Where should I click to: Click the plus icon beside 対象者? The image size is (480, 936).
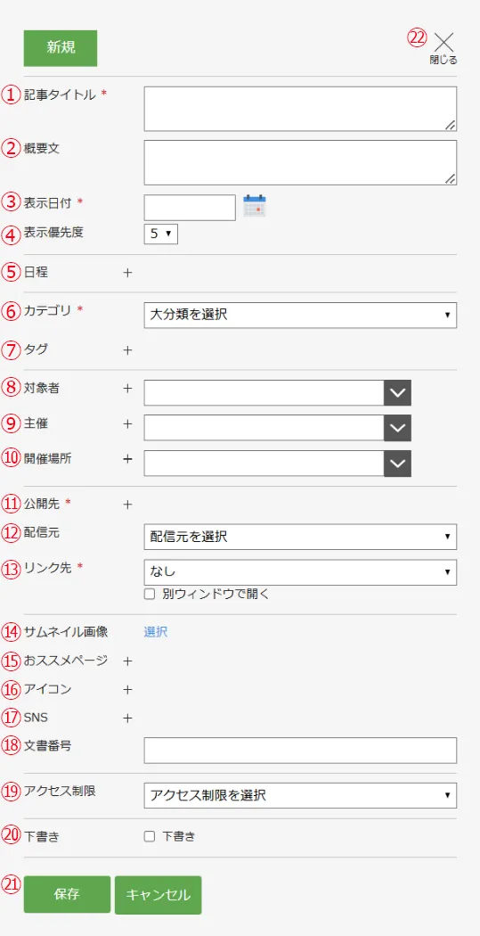tap(127, 388)
